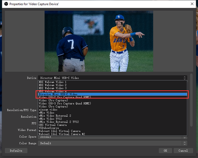198x158 pixels.
Task: Expand the Color Space dropdown arrow
Action: (x=184, y=137)
